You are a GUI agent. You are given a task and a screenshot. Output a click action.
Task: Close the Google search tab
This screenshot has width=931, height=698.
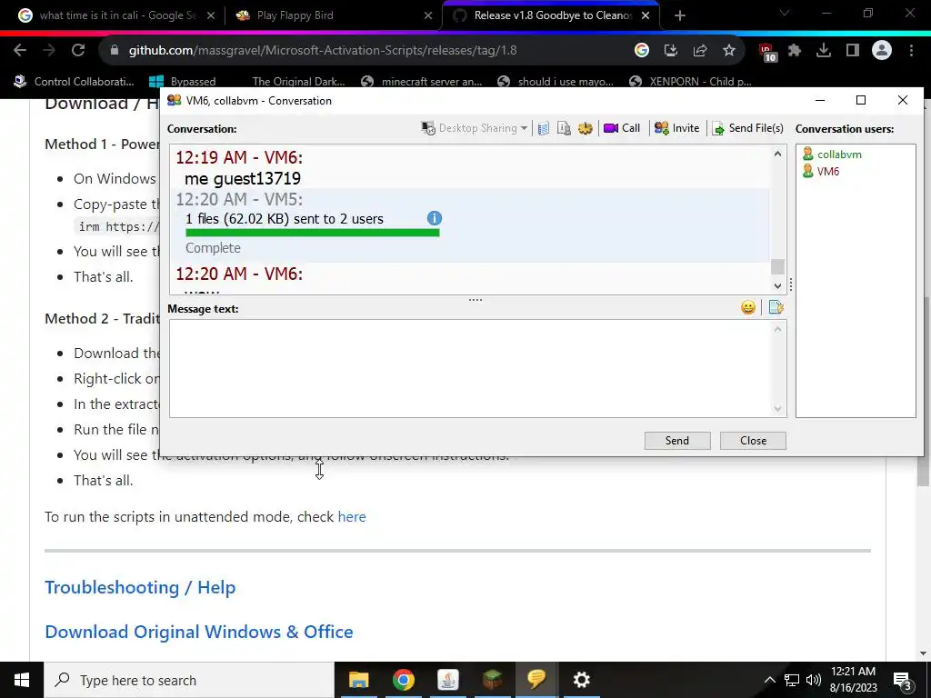tap(211, 16)
